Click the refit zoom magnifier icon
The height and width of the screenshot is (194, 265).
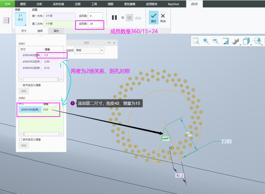click(196, 41)
